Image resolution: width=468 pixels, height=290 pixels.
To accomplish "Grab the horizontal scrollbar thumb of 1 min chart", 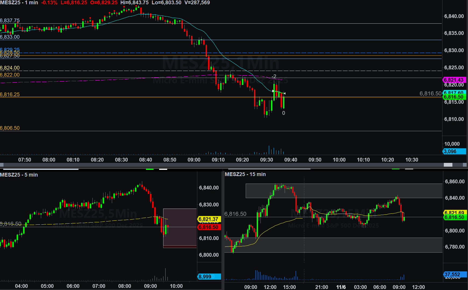I will [x=448, y=165].
